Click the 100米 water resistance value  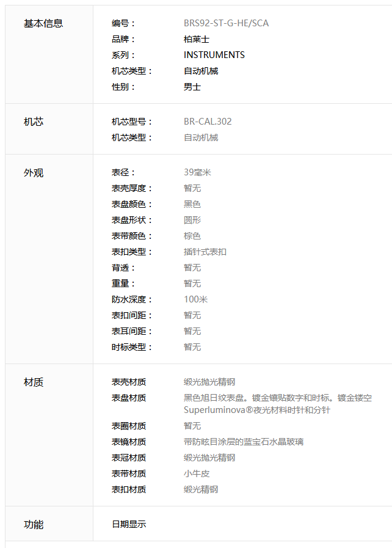pos(196,299)
